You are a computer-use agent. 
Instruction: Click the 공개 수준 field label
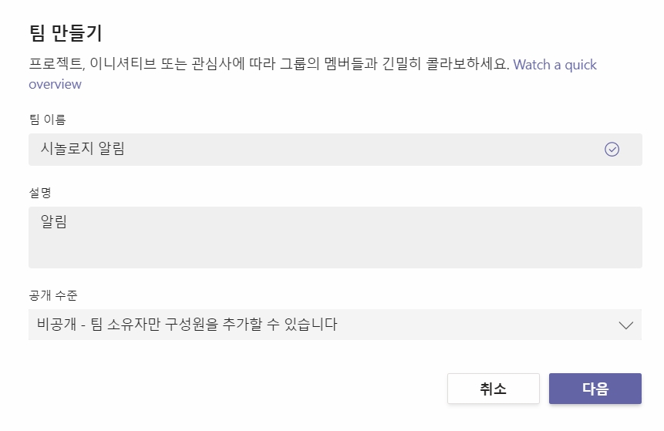(53, 295)
